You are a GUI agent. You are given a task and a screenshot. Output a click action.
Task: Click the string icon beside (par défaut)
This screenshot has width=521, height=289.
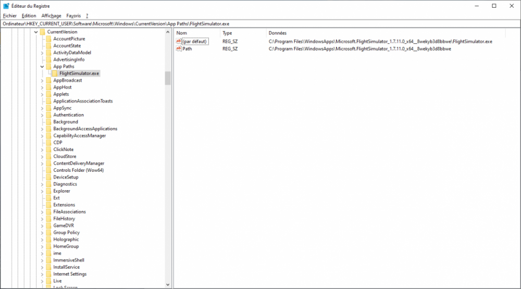(x=179, y=41)
